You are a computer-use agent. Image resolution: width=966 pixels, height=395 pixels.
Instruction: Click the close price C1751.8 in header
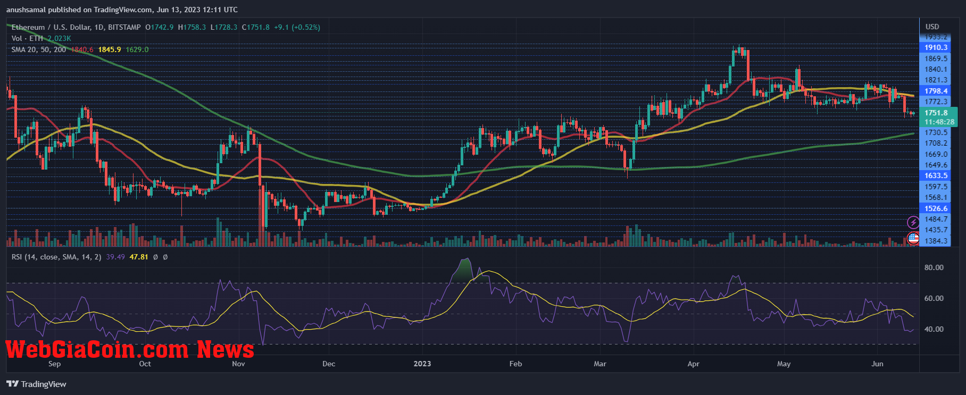256,27
